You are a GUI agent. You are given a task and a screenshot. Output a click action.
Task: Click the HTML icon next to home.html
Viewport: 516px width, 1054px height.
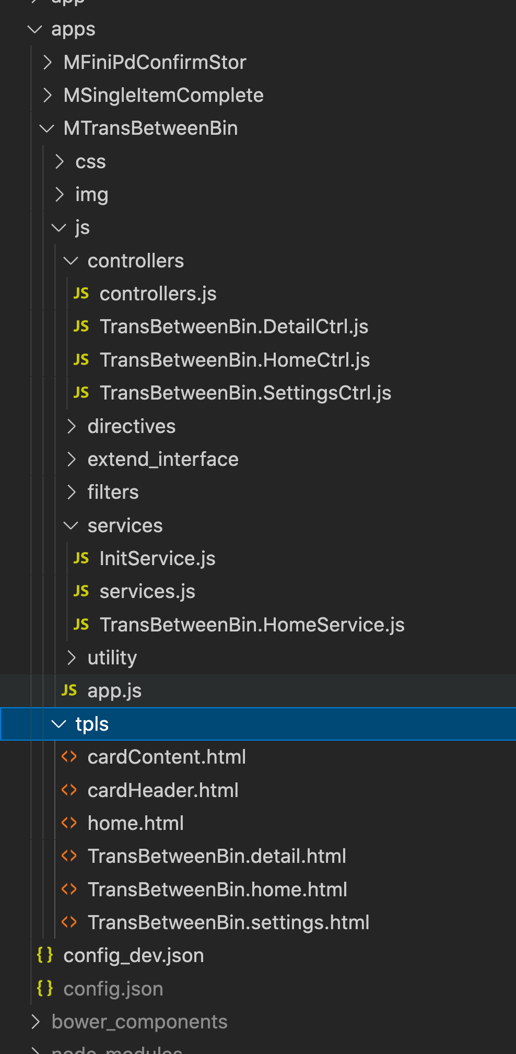point(69,823)
